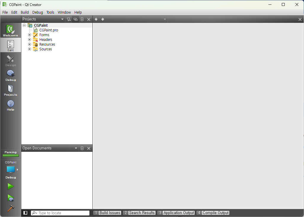Select the Forms folder label
304x217 pixels.
[x=44, y=35]
